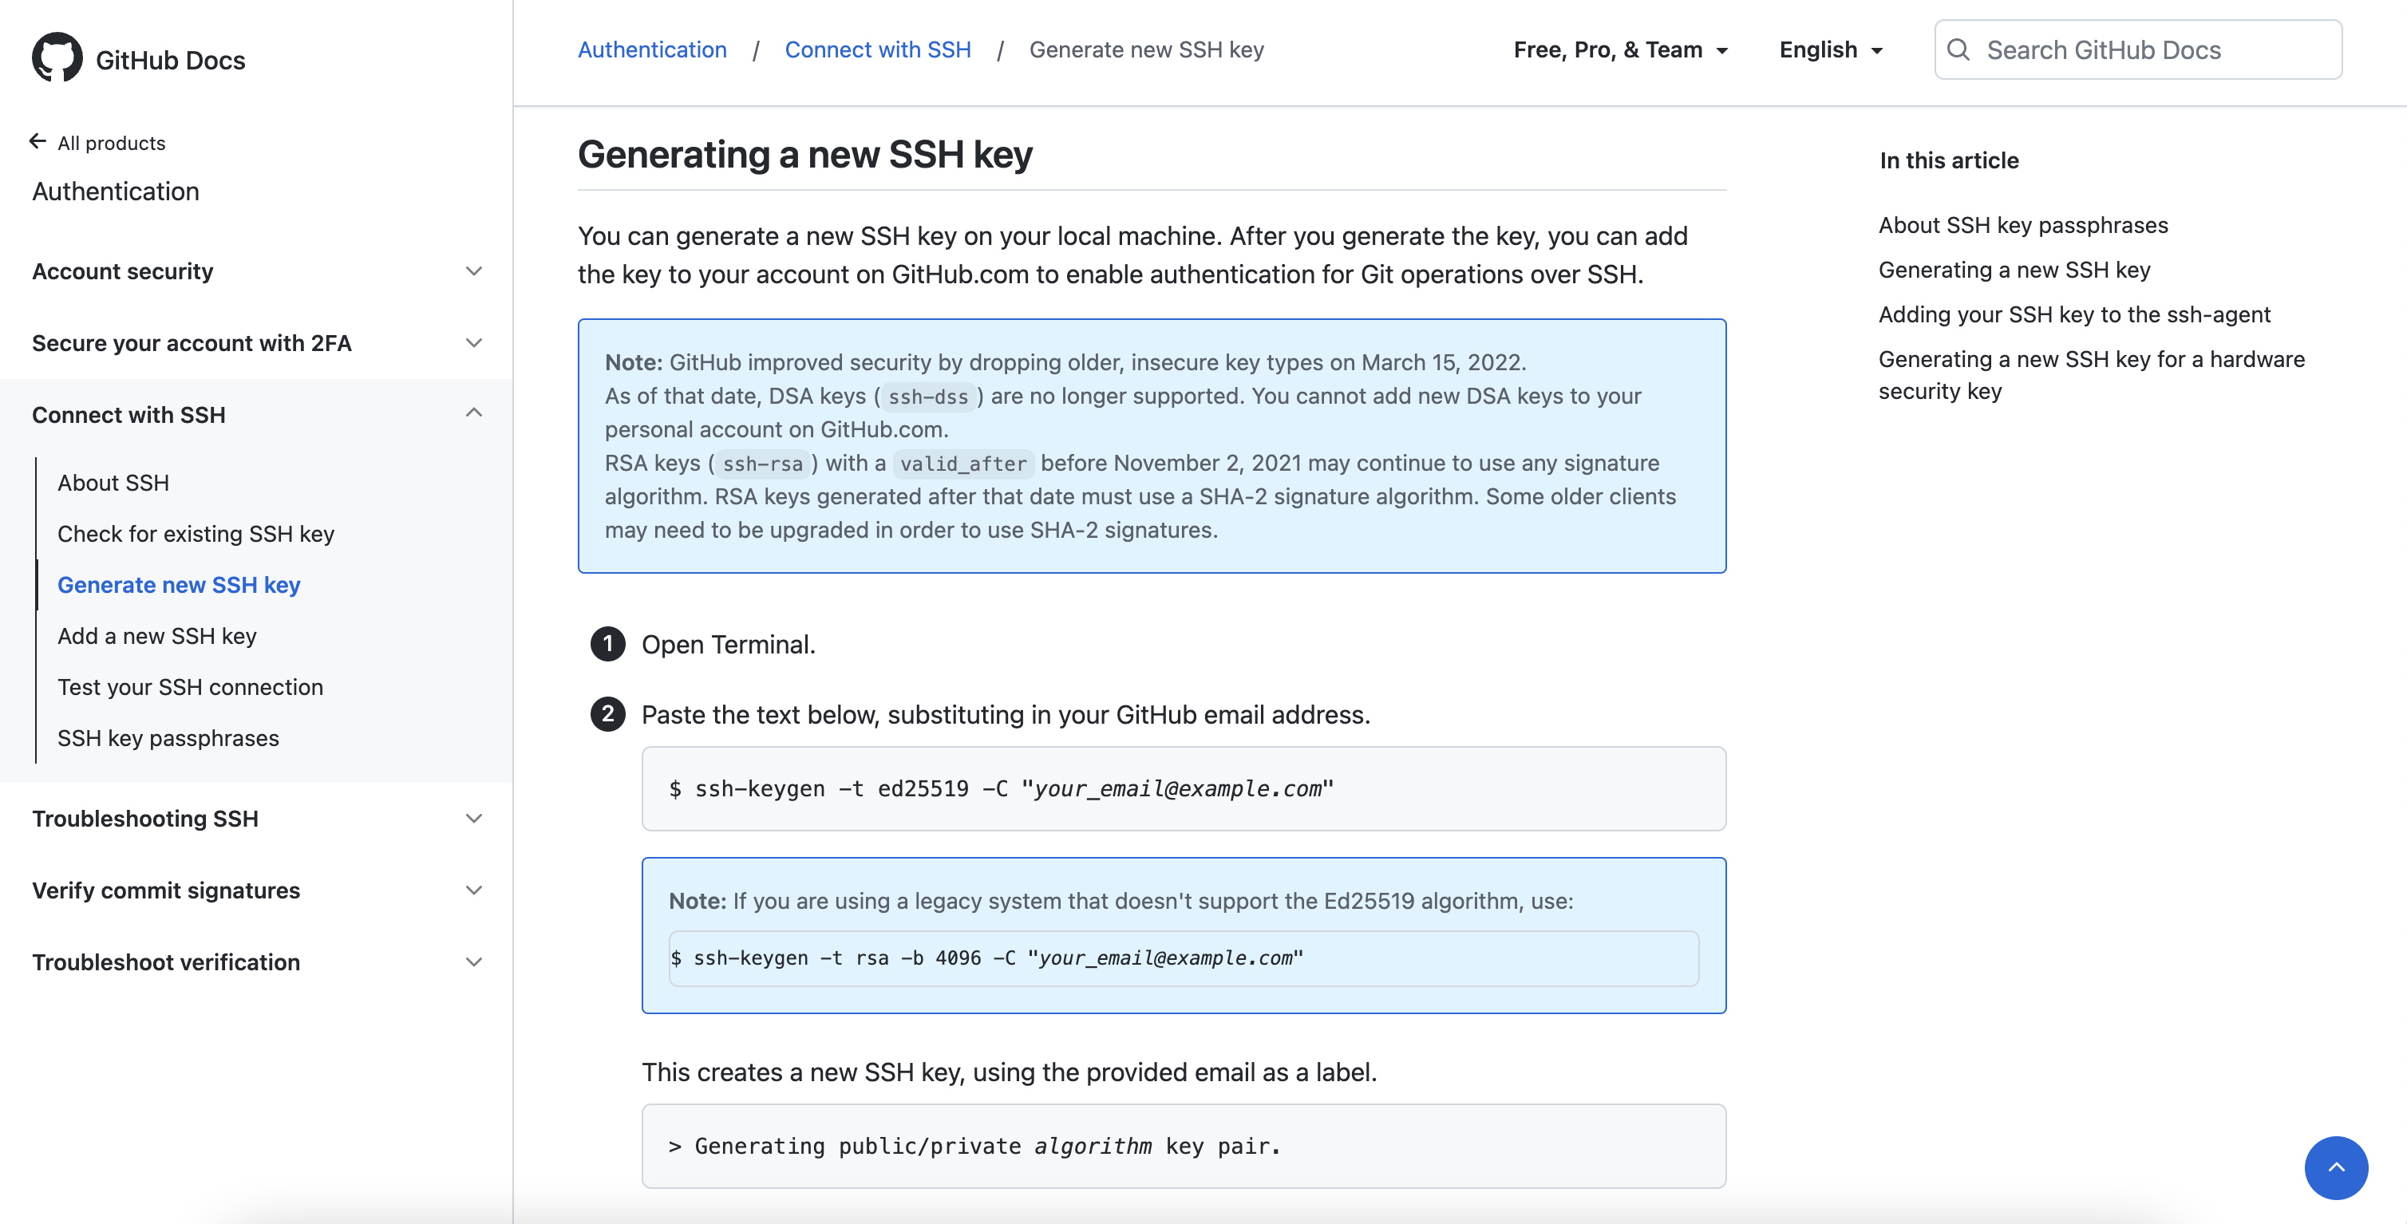
Task: Jump to About SSH key passphrases section
Action: click(x=2023, y=225)
